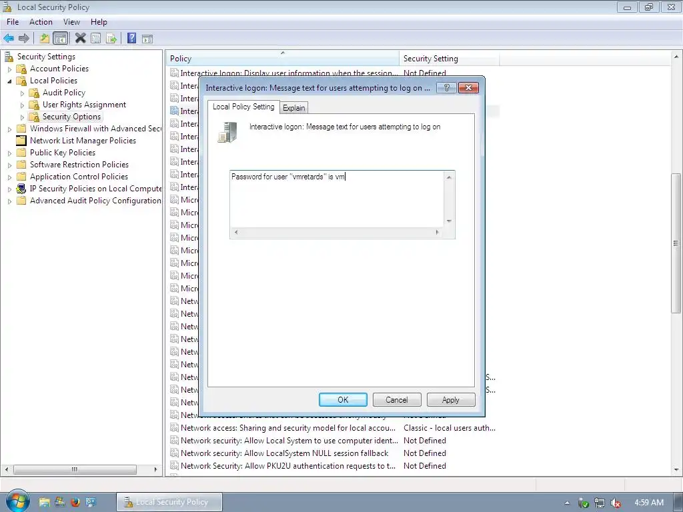
Task: Sort by the Security Setting column header
Action: tap(449, 59)
